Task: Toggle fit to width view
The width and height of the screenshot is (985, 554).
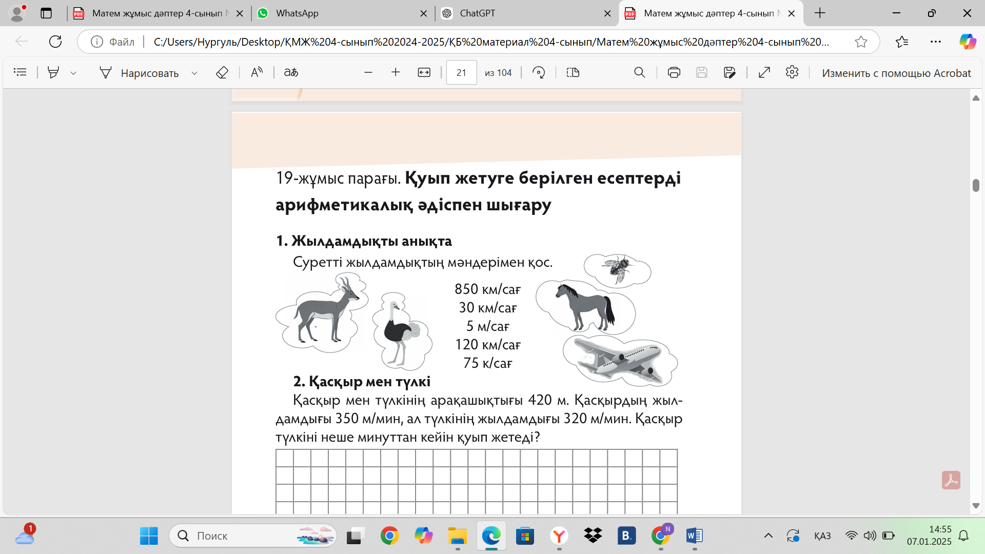Action: [424, 72]
